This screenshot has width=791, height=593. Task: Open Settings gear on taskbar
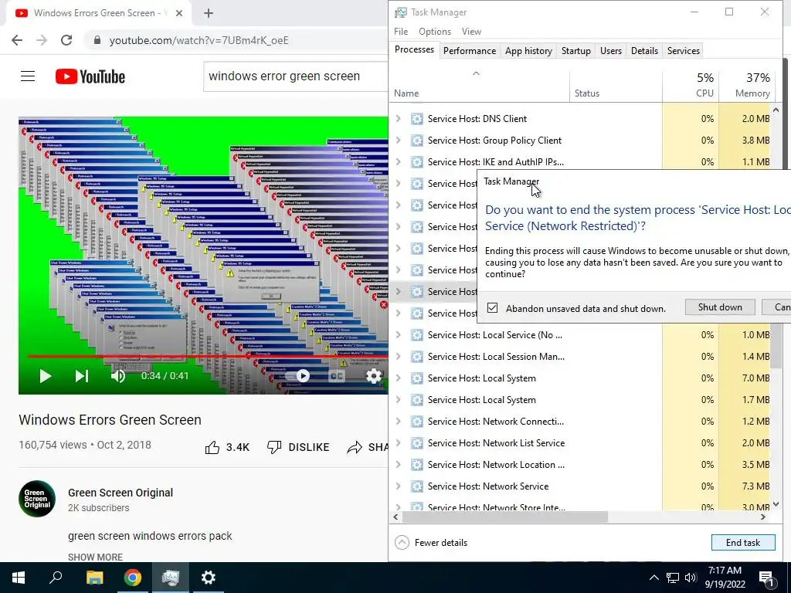click(209, 578)
